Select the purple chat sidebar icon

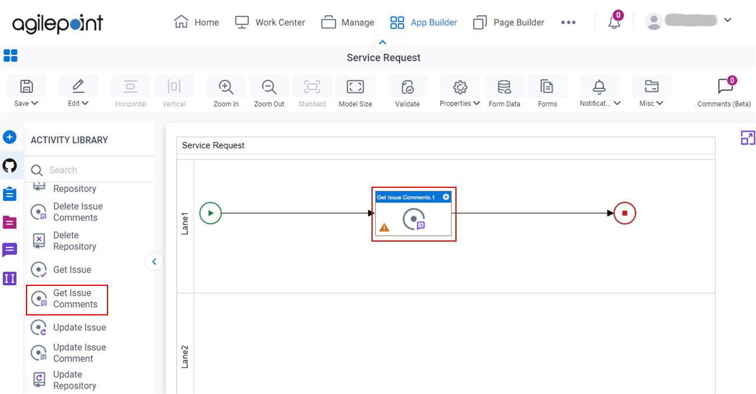tap(9, 250)
